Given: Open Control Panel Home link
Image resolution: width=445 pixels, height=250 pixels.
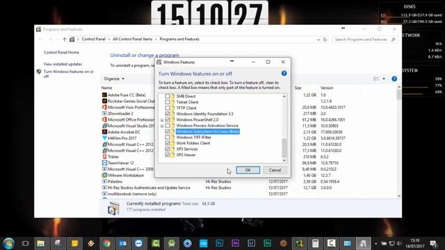Looking at the screenshot, I should point(61,53).
